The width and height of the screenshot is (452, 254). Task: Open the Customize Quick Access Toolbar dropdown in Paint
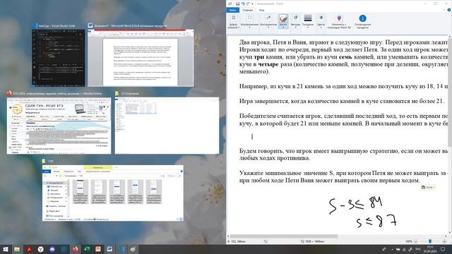(x=253, y=4)
